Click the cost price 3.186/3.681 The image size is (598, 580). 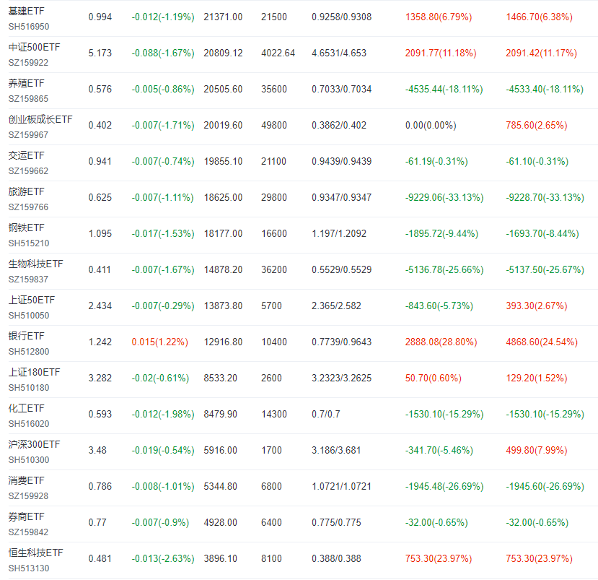click(336, 451)
